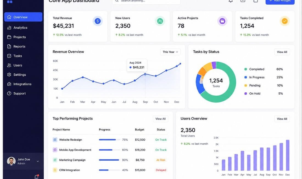Click the $18,200 budget cell
This screenshot has height=179, width=302.
point(140,150)
